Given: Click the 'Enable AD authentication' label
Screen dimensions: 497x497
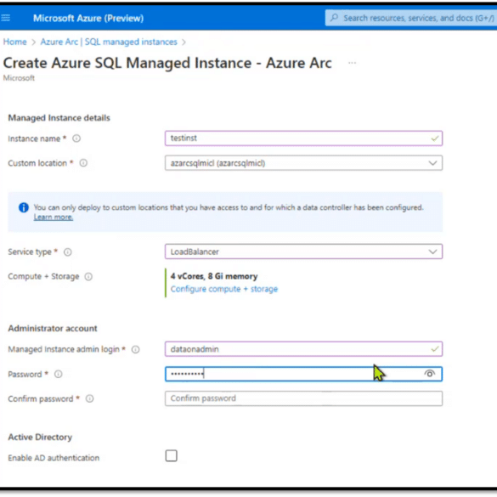Looking at the screenshot, I should [54, 458].
